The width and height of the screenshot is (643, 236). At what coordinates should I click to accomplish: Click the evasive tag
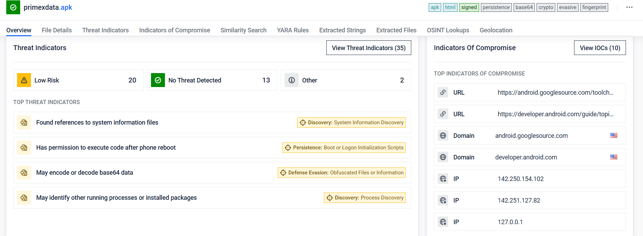[568, 7]
